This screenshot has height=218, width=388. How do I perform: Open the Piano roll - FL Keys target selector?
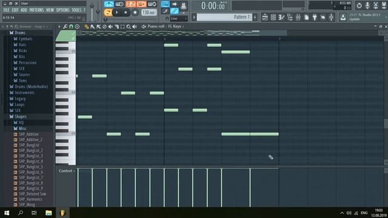tap(164, 27)
